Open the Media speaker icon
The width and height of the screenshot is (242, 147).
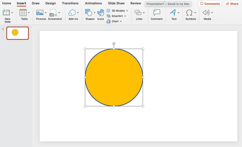pos(206,13)
